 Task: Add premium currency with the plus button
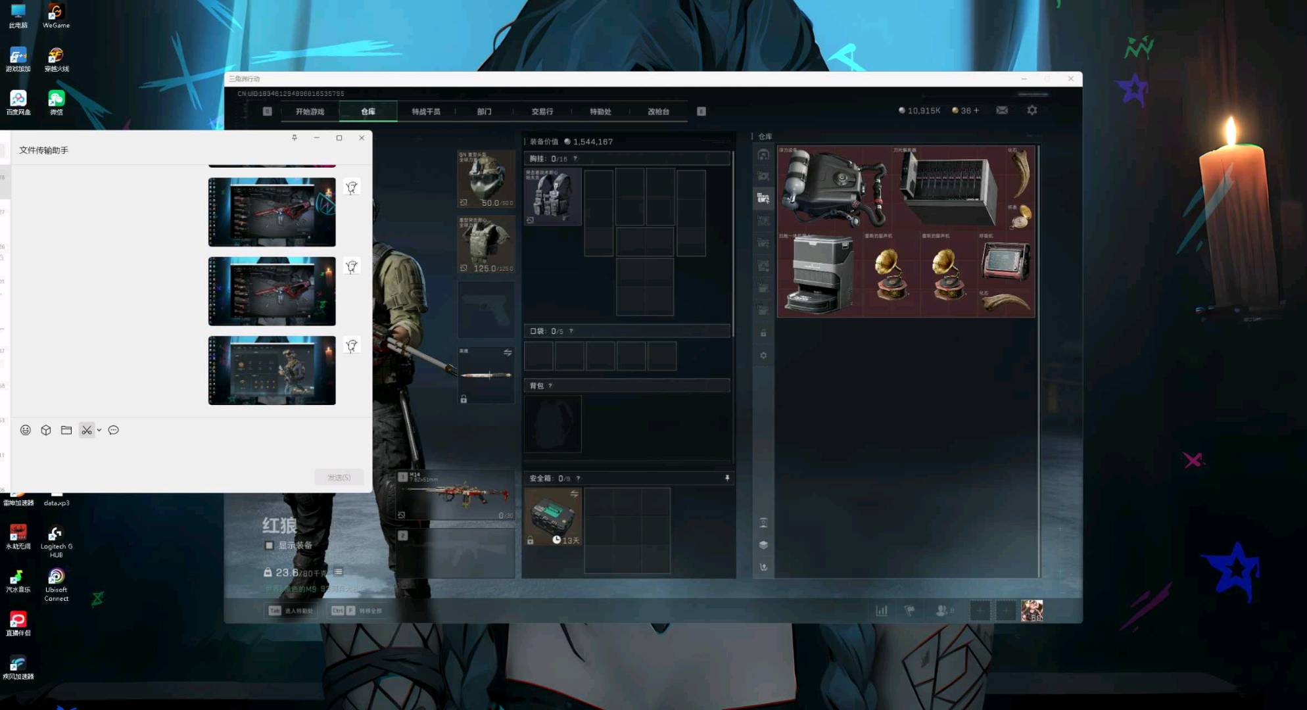(x=976, y=110)
